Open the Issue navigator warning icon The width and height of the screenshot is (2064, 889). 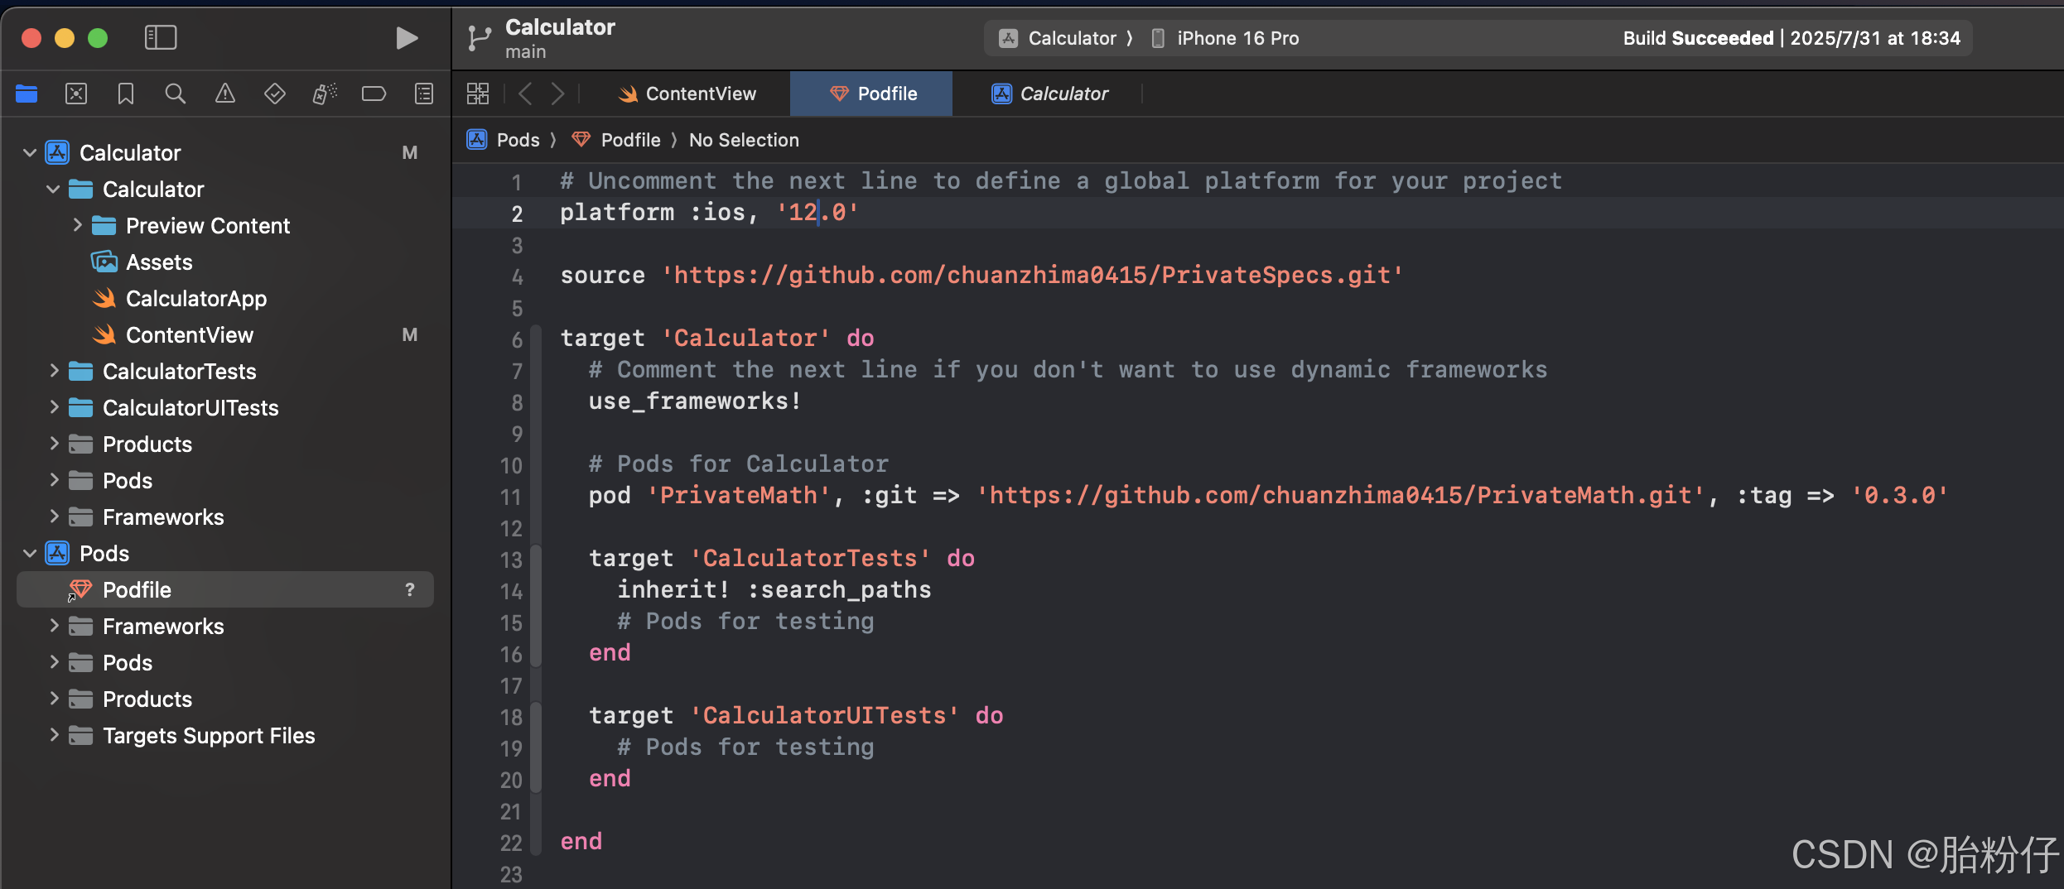pos(224,94)
